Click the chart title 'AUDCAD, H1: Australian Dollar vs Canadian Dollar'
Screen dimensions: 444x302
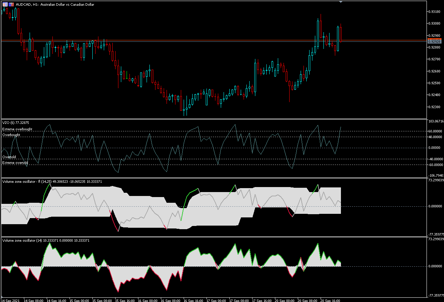tap(55, 4)
